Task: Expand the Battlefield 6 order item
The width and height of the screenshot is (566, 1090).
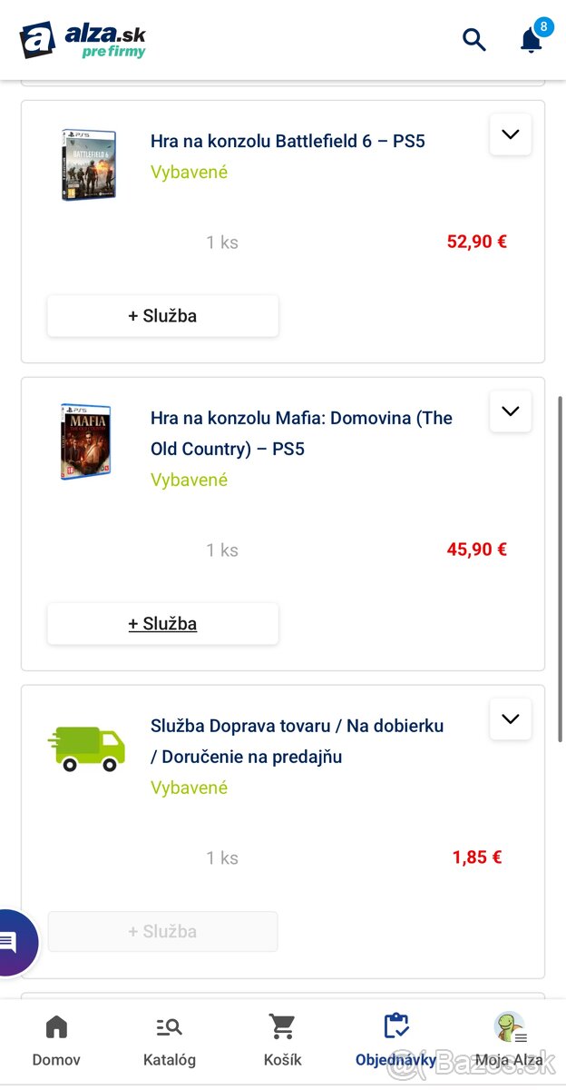Action: (511, 134)
